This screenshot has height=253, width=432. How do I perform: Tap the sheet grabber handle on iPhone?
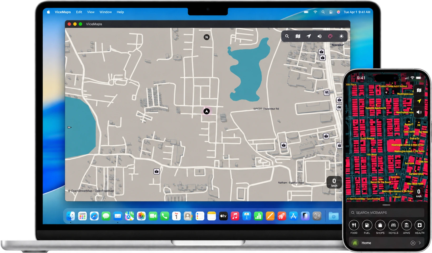click(386, 205)
